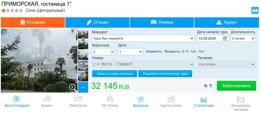Click the Фото-Галерея label
Image resolution: width=261 pixels, height=114 pixels.
point(17,106)
